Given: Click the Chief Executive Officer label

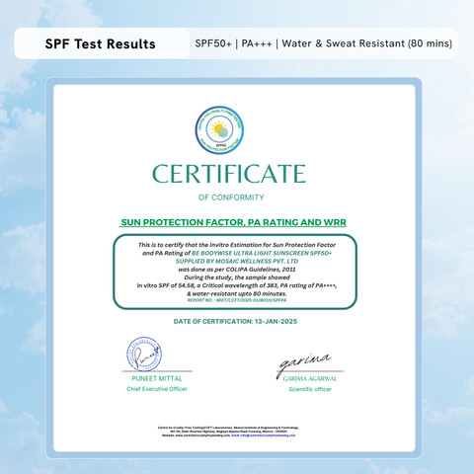Looking at the screenshot, I should 157,389.
